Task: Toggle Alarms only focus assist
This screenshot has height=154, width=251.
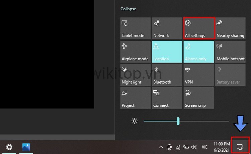Action: click(198, 52)
